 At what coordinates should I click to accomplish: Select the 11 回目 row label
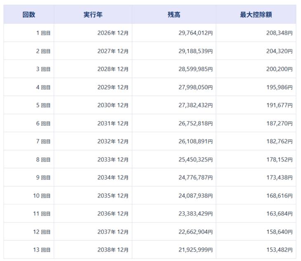coord(42,214)
